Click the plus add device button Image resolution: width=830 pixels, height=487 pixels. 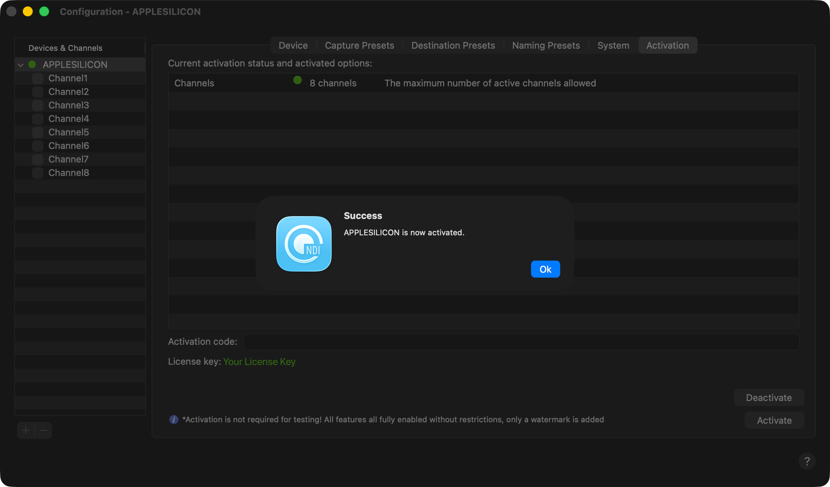(x=26, y=430)
